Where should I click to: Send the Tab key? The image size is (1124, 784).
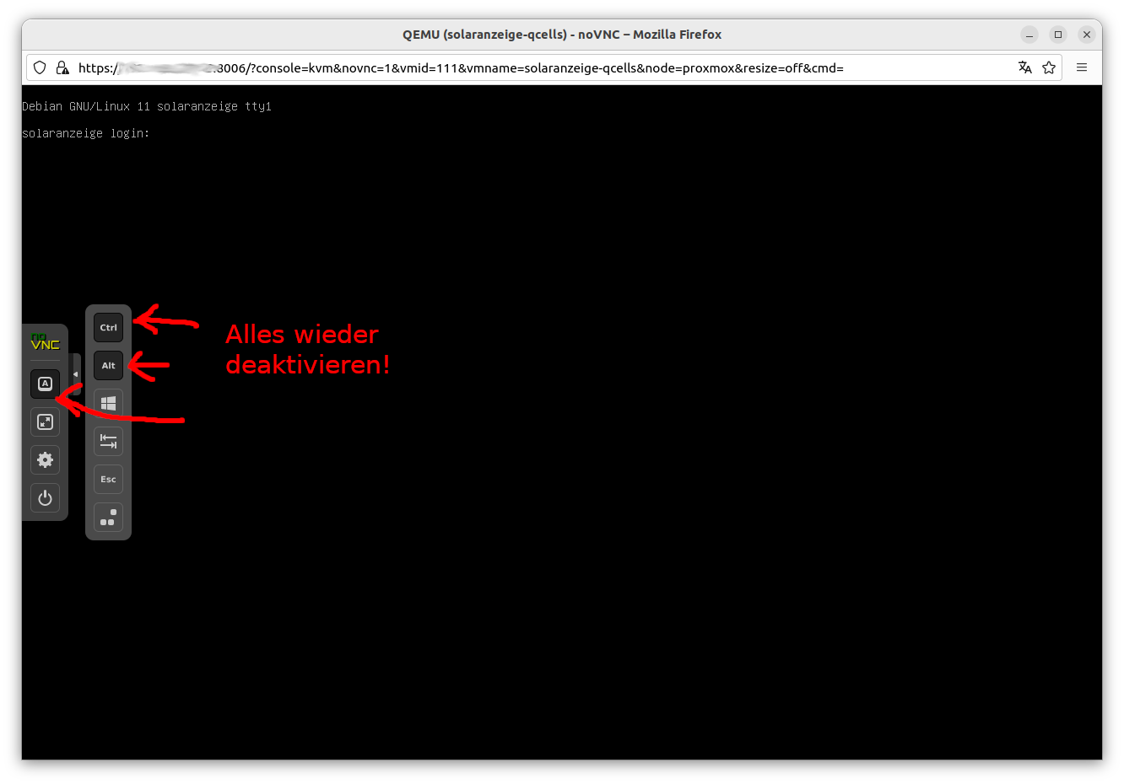[x=108, y=442]
